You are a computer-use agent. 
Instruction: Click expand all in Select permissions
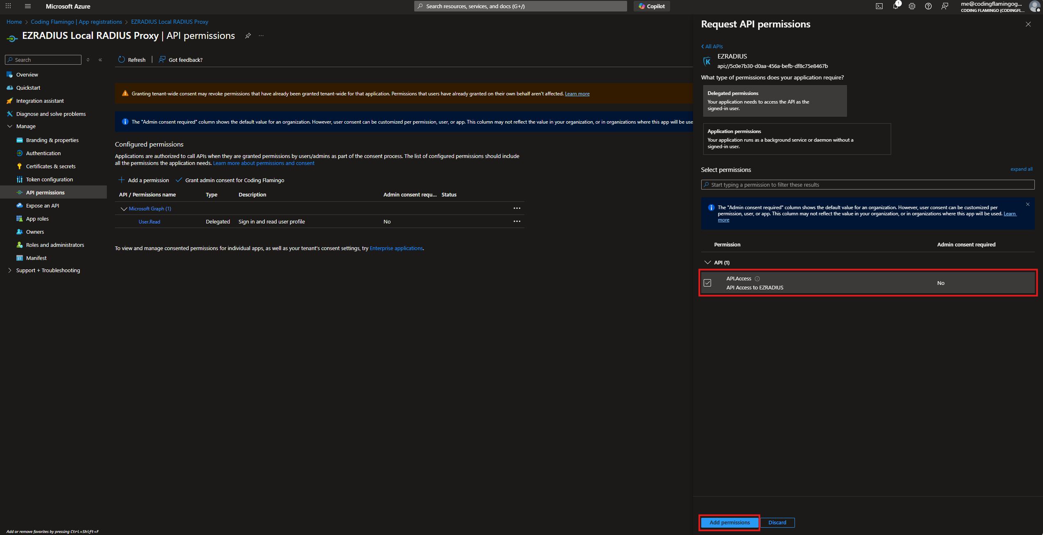pos(1021,169)
